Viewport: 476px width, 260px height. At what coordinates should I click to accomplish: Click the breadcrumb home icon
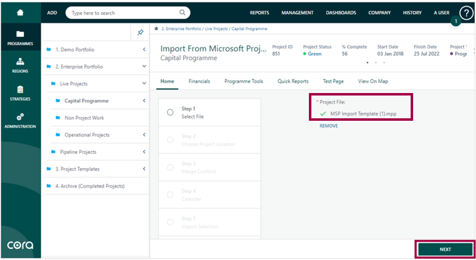[x=157, y=28]
